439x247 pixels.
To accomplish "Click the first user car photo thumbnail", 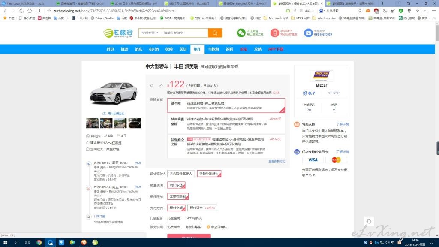I will (92, 123).
